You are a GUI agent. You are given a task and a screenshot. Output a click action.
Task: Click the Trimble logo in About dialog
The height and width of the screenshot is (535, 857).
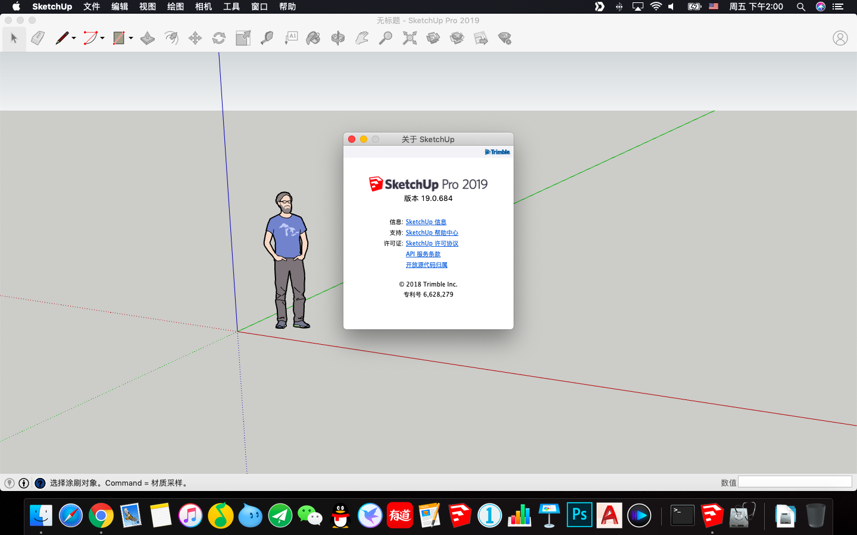498,152
